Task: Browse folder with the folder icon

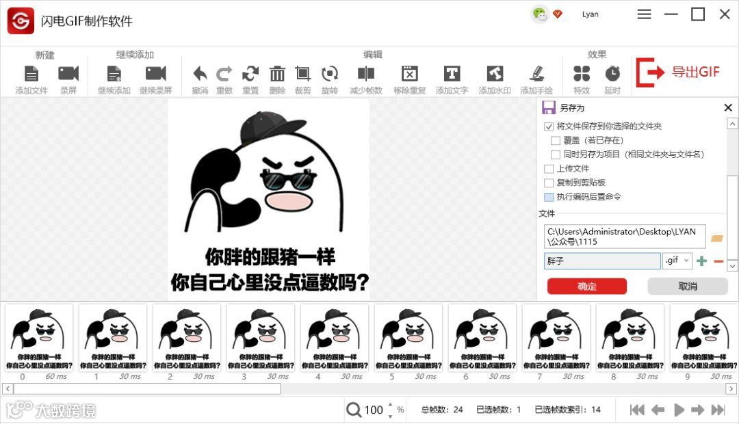Action: click(716, 237)
